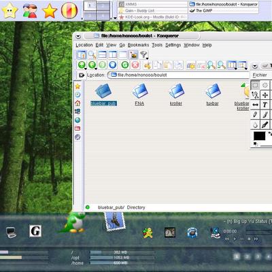The width and height of the screenshot is (272, 272).
Task: Launch the laptop icon in bottom dock
Action: tap(11, 233)
